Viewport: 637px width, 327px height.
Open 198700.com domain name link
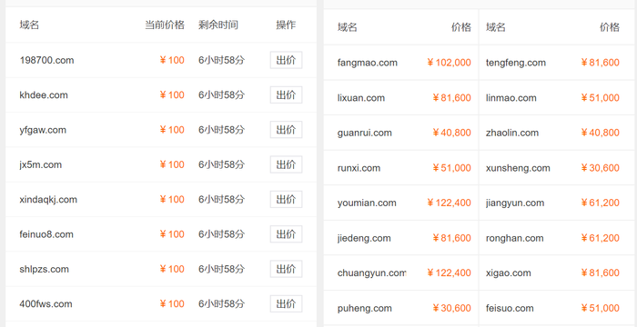click(46, 61)
